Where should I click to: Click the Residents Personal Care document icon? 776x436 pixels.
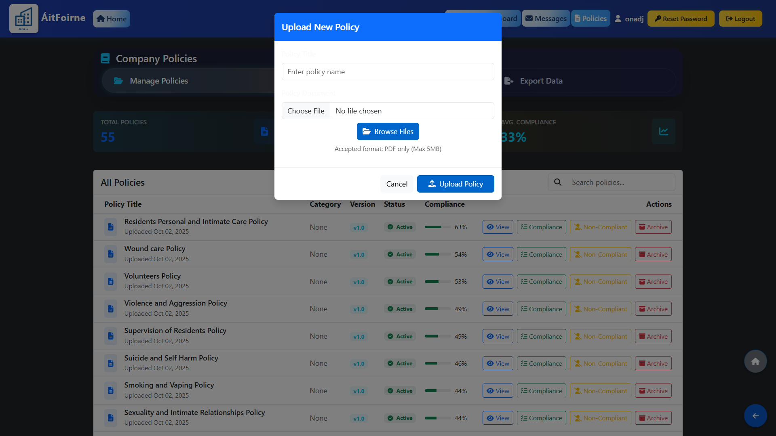click(x=110, y=226)
